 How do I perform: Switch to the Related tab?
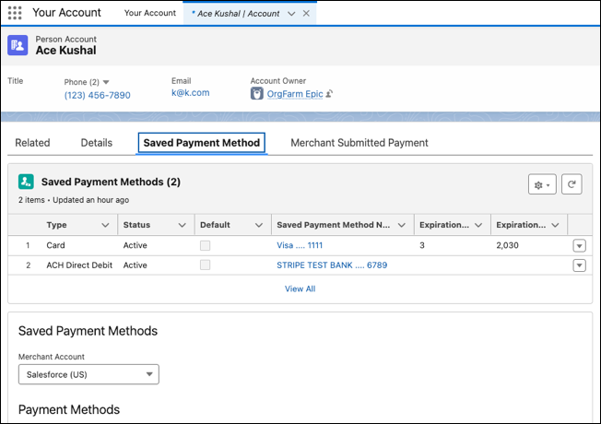pos(32,143)
